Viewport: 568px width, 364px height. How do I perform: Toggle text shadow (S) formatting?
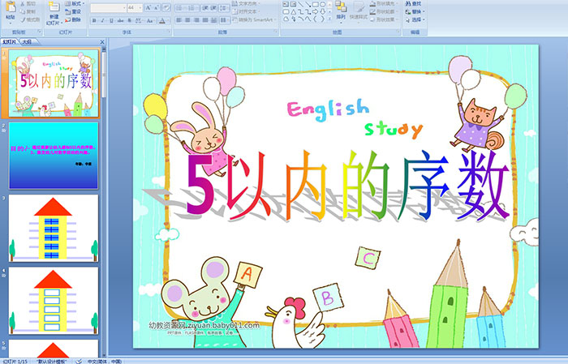pos(129,20)
